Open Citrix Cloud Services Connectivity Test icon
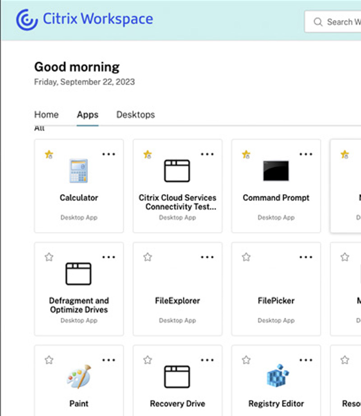The height and width of the screenshot is (416, 361). point(177,171)
